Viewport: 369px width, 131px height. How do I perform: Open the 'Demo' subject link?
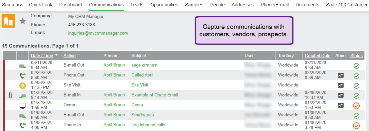tap(137, 105)
